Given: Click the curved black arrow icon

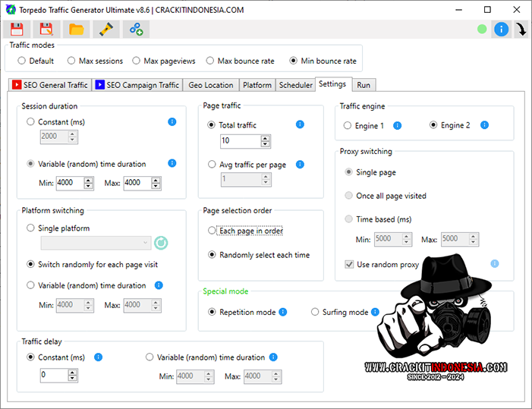Looking at the screenshot, I should pos(521,30).
